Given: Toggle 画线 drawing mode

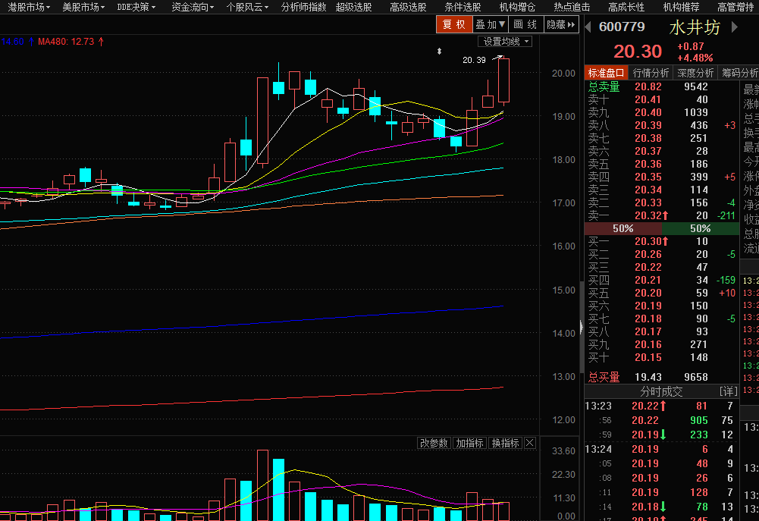Looking at the screenshot, I should [x=525, y=25].
